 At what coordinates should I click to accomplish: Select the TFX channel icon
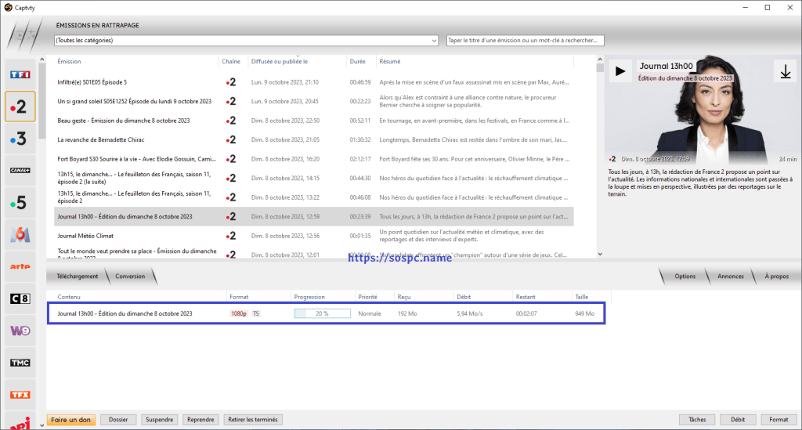(20, 395)
